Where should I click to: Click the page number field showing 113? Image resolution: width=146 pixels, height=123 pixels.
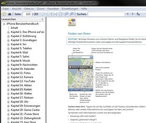27,14
